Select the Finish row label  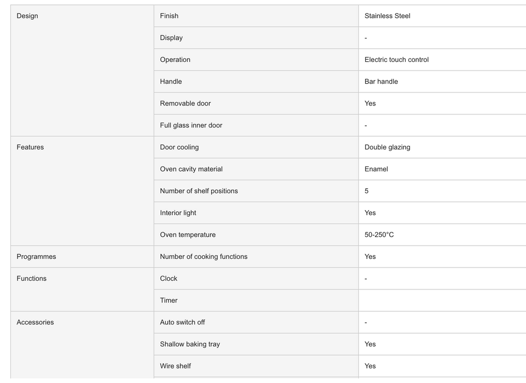click(169, 16)
